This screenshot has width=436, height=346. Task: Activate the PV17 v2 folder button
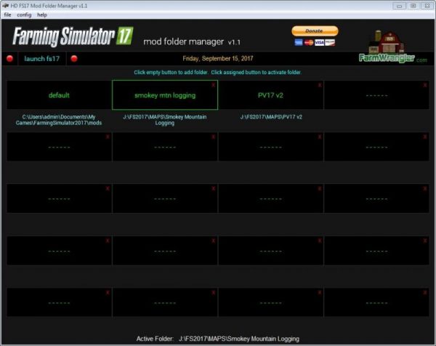coord(270,95)
